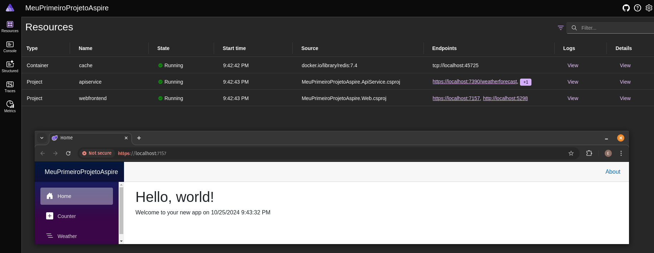Click the web app sidebar scrollbar

(x=121, y=210)
